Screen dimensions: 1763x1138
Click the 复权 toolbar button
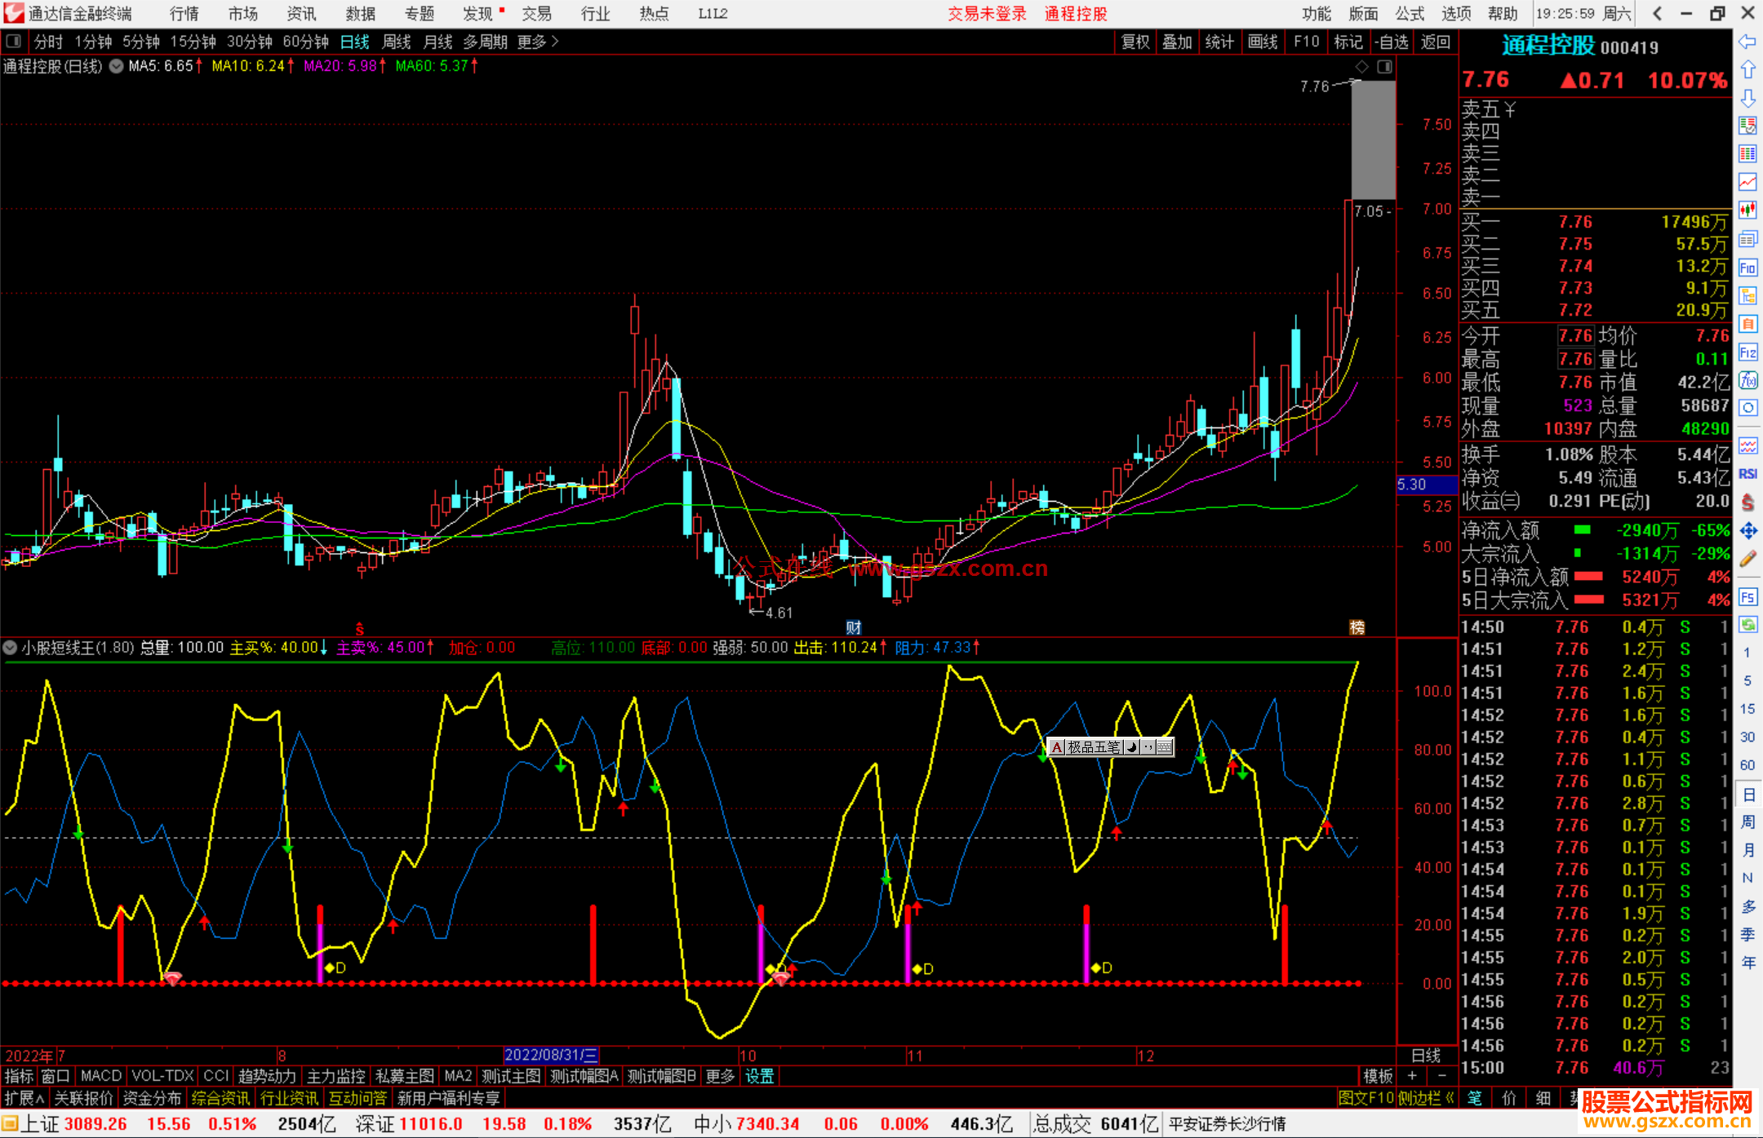point(1135,41)
